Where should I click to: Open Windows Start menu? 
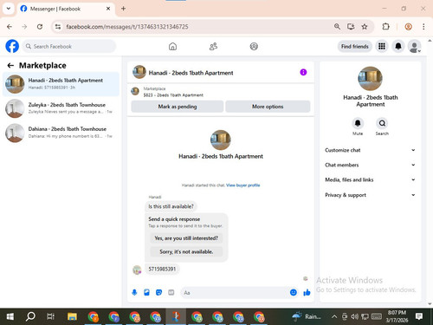[10, 316]
